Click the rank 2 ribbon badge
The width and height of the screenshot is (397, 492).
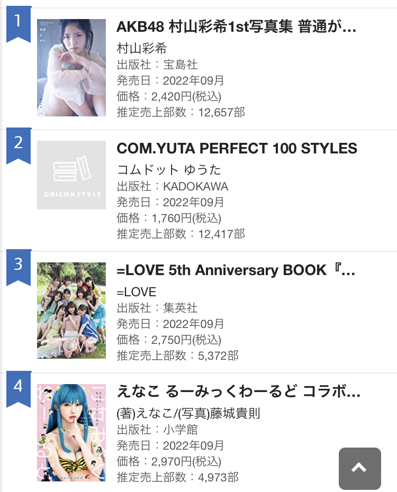(19, 143)
